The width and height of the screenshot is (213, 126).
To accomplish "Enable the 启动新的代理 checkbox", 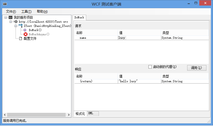I will point(150,67).
